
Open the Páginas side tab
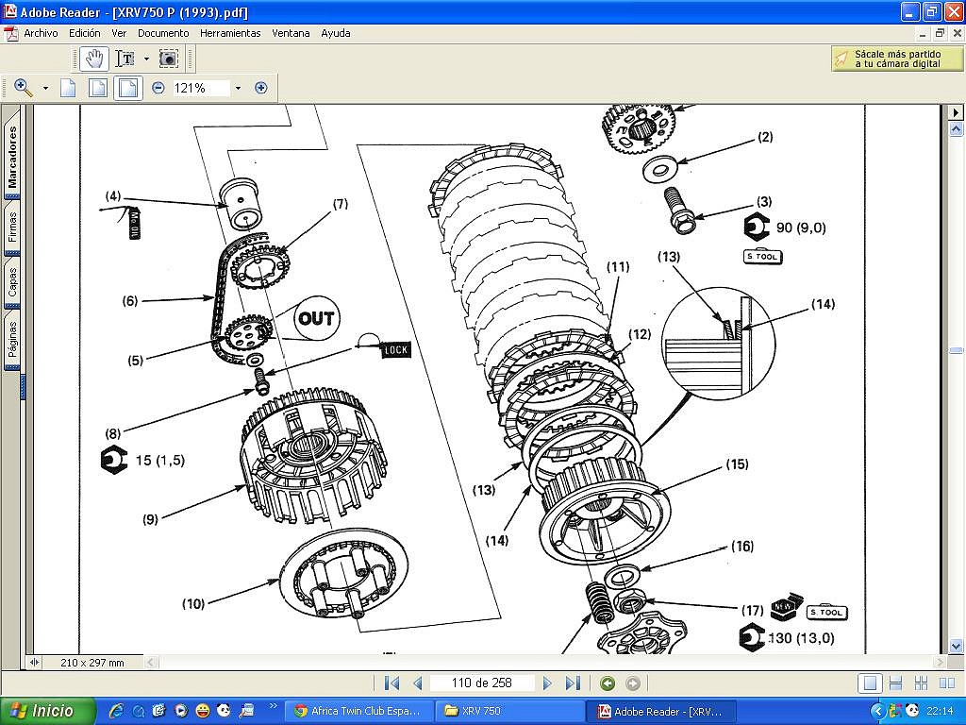(12, 339)
